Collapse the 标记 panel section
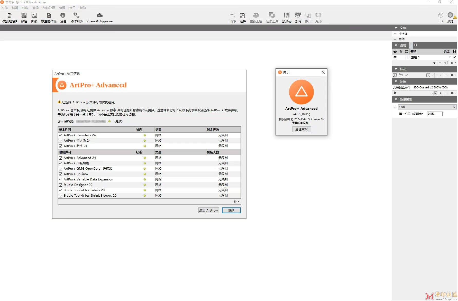458x301 pixels. coord(396,69)
